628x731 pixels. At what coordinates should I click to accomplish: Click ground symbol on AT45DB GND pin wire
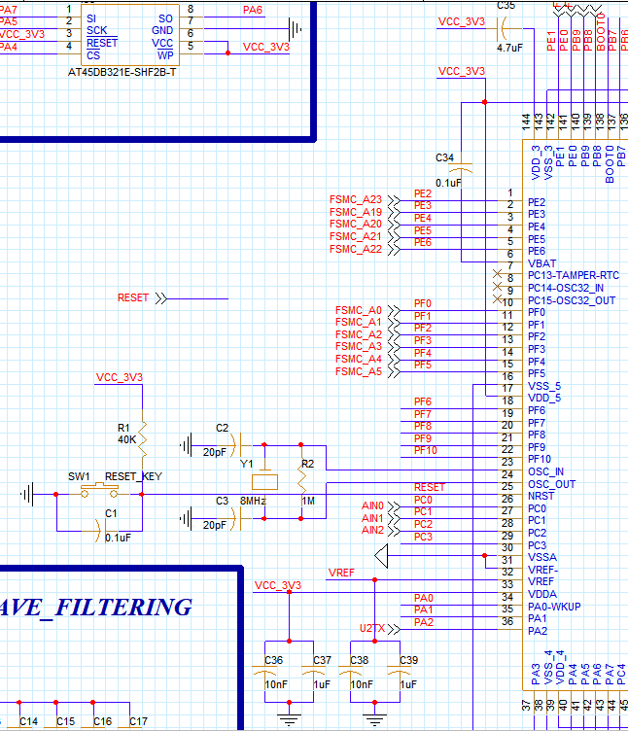(x=296, y=29)
